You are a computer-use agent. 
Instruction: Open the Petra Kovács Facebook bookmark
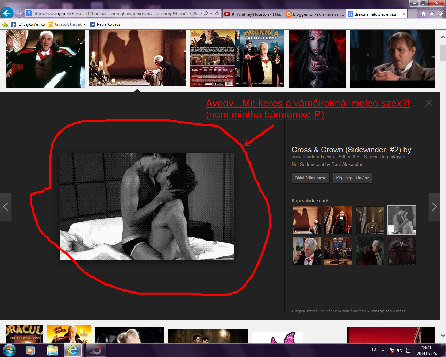click(105, 24)
